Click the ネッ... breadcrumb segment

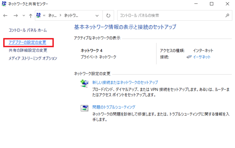[52, 16]
